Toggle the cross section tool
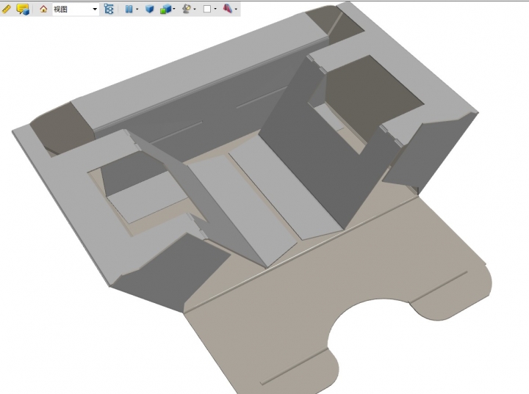 [227, 9]
